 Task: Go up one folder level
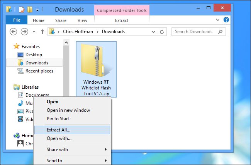[42, 32]
